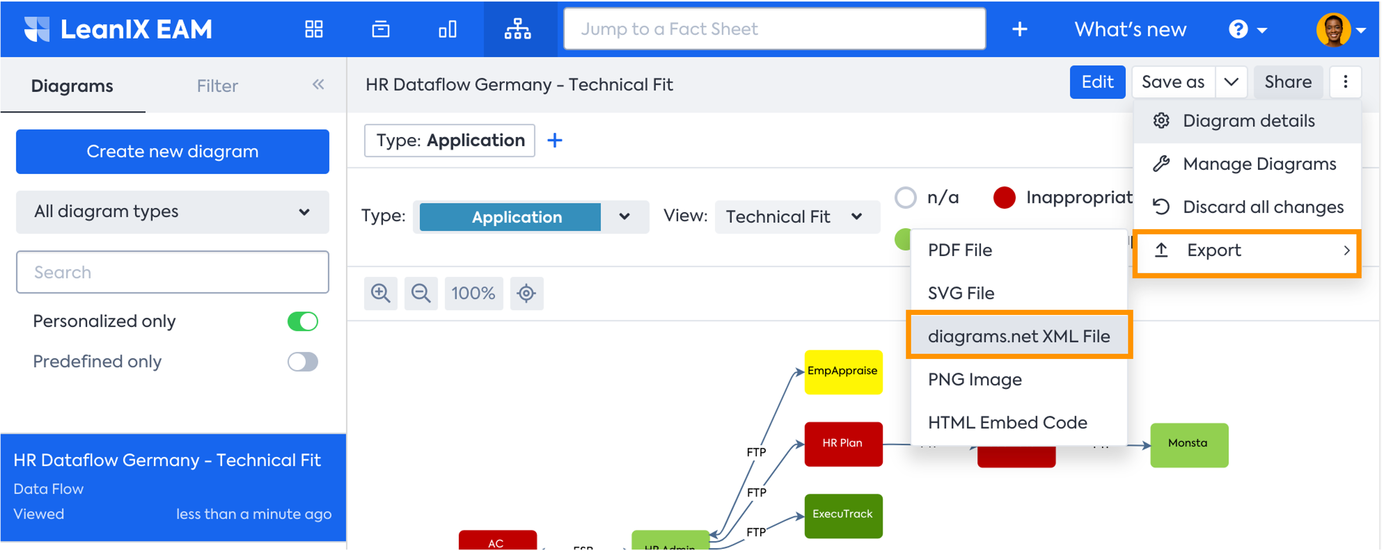Center diagram with the target icon
Screen dimensions: 1383x551
tap(527, 293)
